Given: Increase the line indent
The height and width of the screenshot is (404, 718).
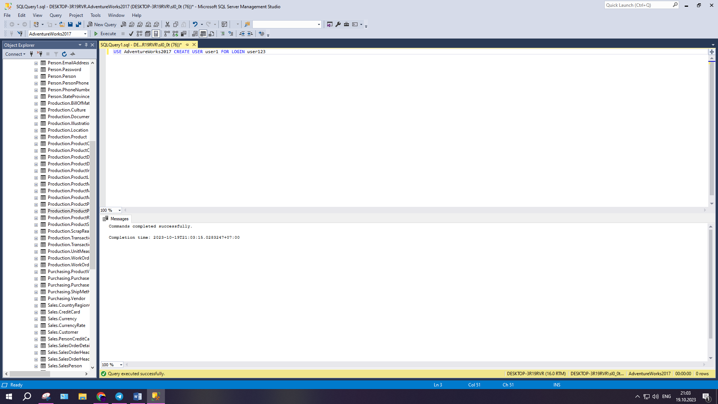Looking at the screenshot, I should (250, 34).
